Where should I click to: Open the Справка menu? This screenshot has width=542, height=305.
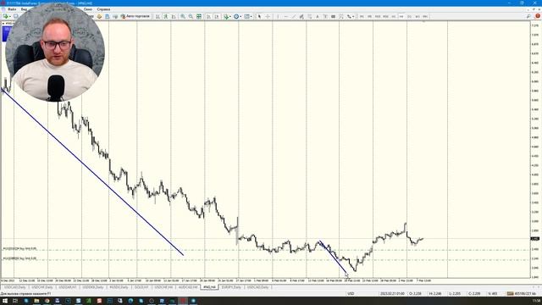pyautogui.click(x=103, y=9)
